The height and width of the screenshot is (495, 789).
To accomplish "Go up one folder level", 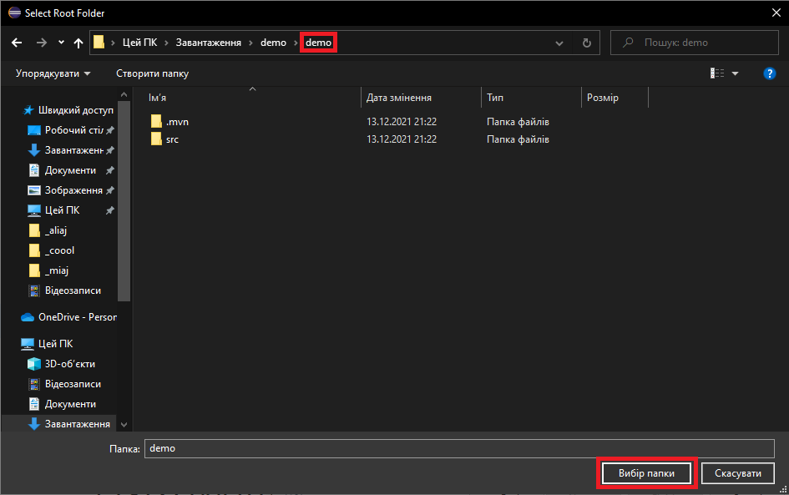I will coord(78,43).
